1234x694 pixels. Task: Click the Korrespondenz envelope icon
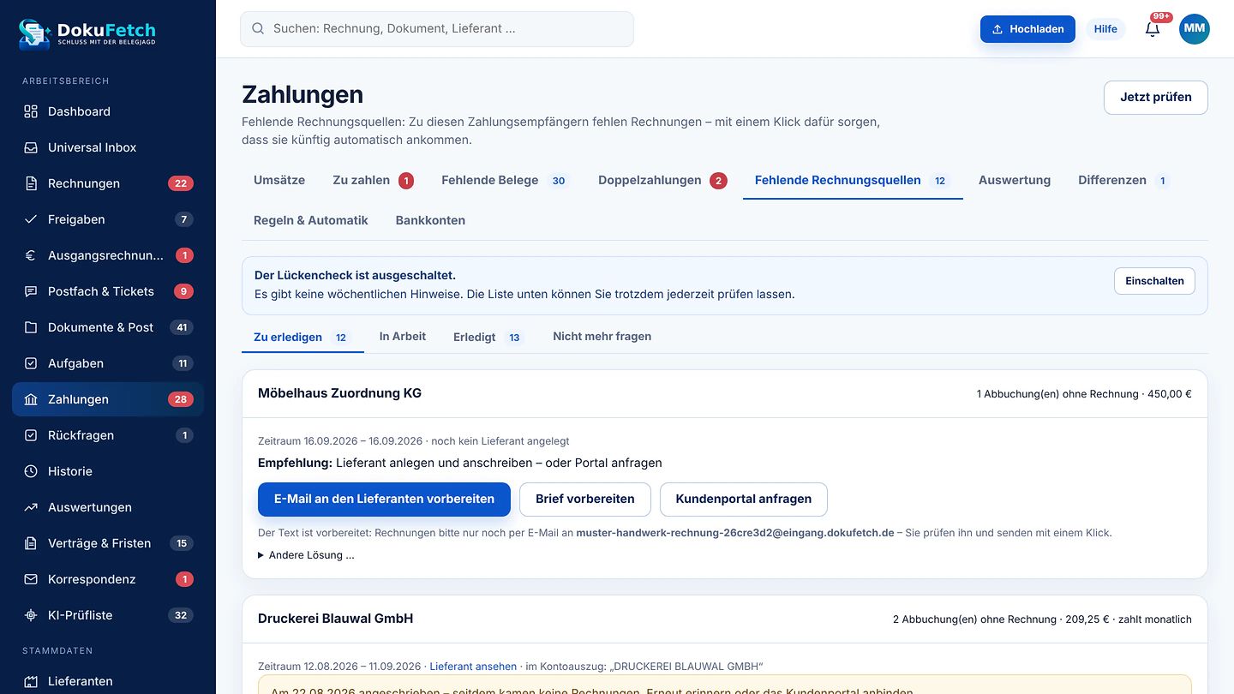(31, 579)
